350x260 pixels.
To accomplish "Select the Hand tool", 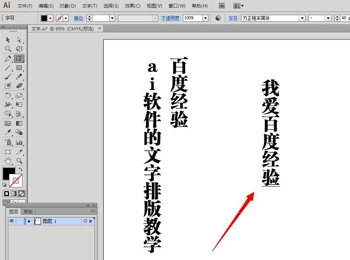I will pyautogui.click(x=8, y=161).
